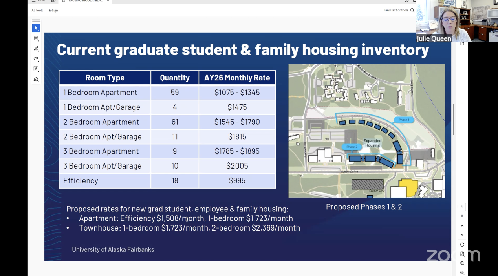498x276 pixels.
Task: Select the Lasso annotation tool
Action: click(36, 59)
